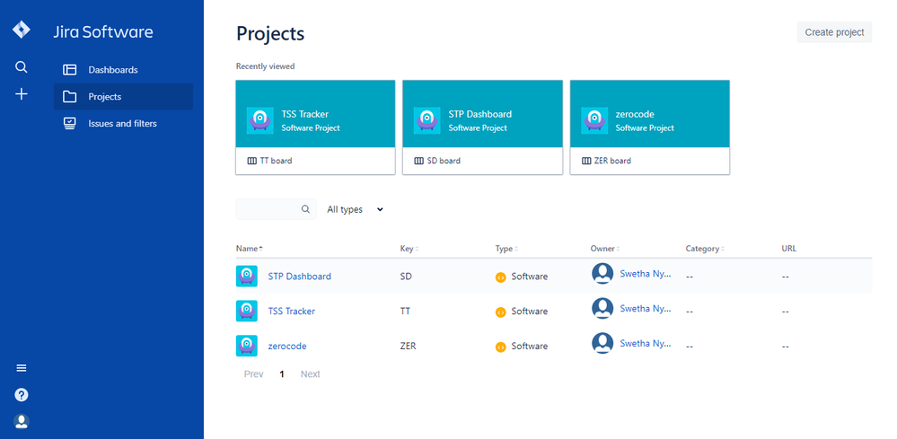
Task: Click Software type icon in STP Dashboard row
Action: coord(500,277)
